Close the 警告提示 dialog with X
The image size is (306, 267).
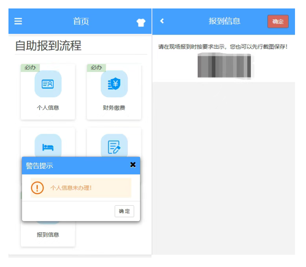pos(133,165)
